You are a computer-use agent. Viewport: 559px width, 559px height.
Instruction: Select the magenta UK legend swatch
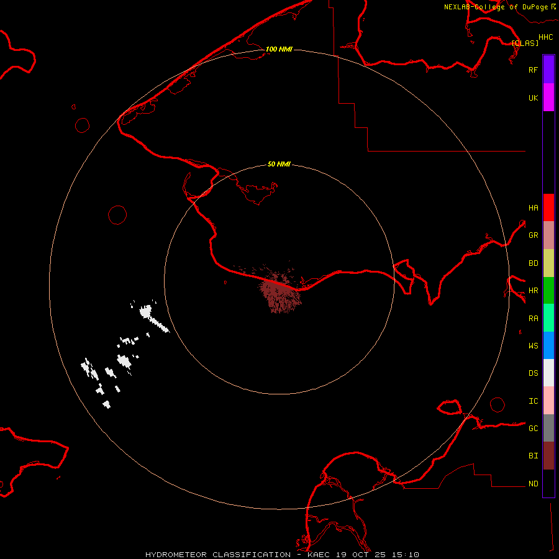(x=548, y=98)
